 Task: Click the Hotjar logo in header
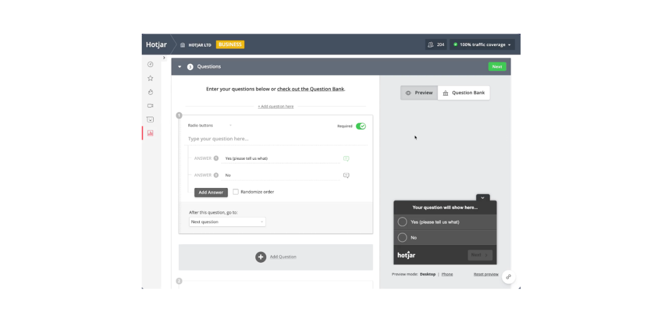click(157, 45)
